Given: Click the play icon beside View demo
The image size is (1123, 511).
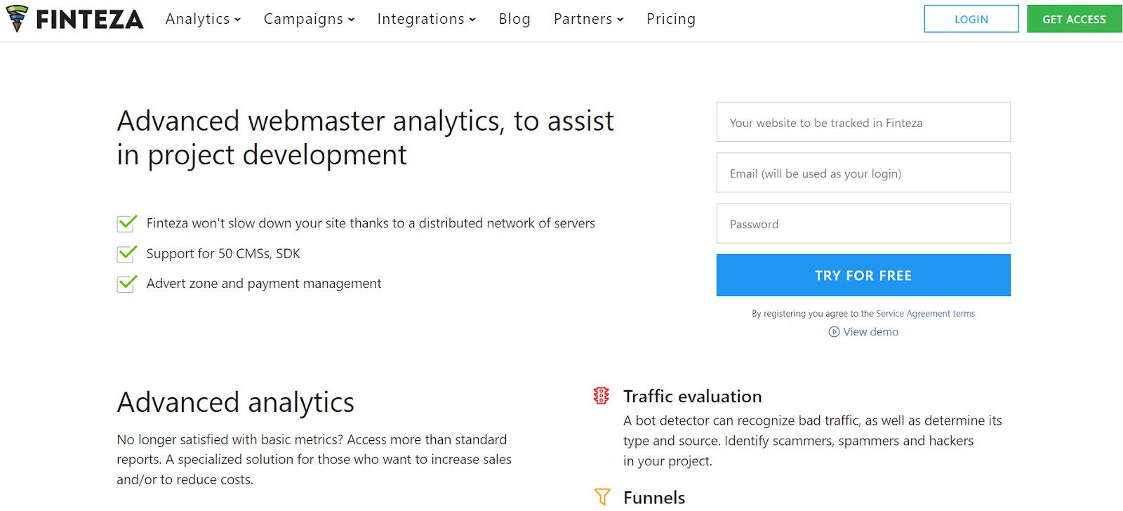Looking at the screenshot, I should tap(834, 332).
